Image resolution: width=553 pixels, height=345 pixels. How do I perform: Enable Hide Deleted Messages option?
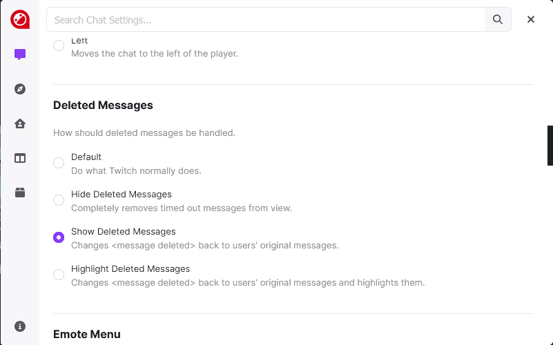(x=59, y=200)
